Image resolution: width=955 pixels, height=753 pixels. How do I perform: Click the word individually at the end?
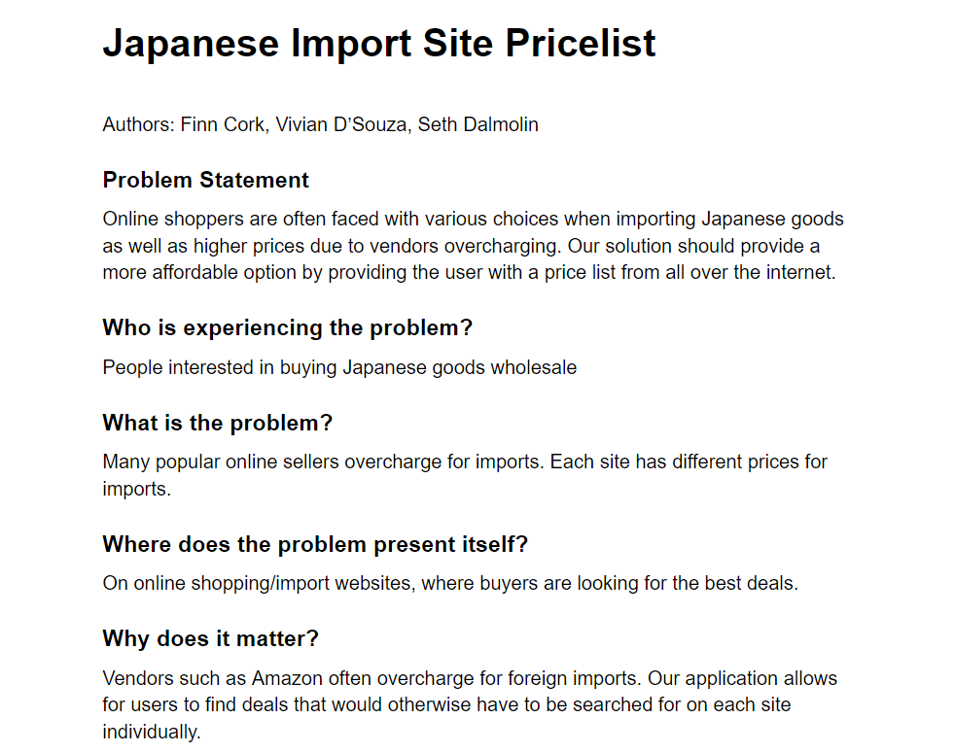(x=151, y=732)
